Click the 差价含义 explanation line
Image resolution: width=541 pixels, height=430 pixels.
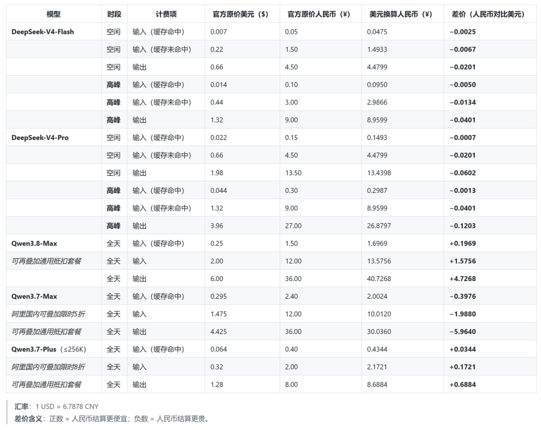point(112,419)
